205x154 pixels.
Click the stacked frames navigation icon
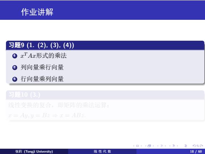click(x=149, y=146)
